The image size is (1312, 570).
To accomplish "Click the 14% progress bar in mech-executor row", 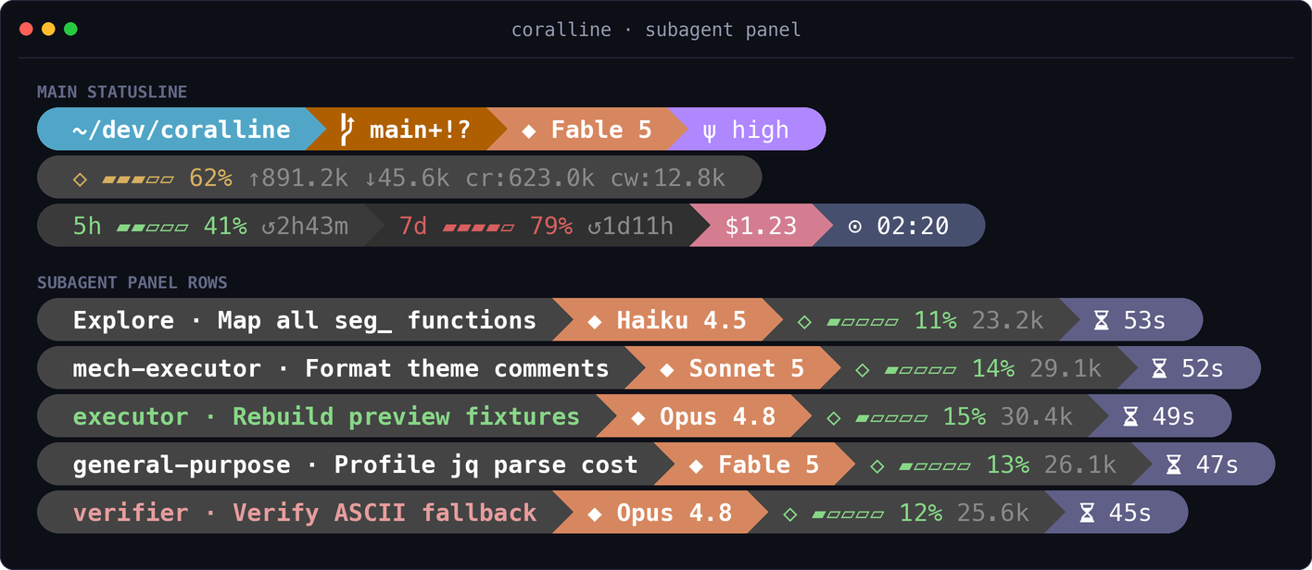I will point(920,370).
